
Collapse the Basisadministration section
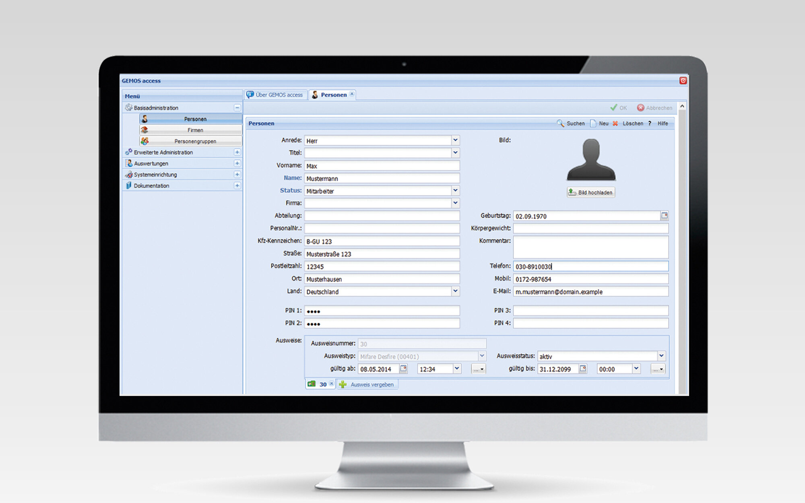237,108
